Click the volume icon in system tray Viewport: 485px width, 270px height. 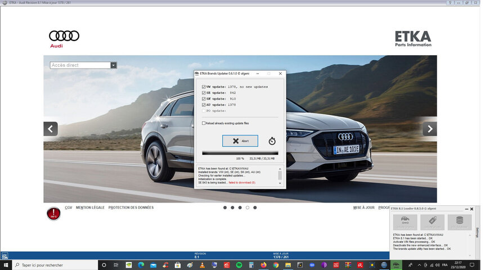(x=437, y=265)
